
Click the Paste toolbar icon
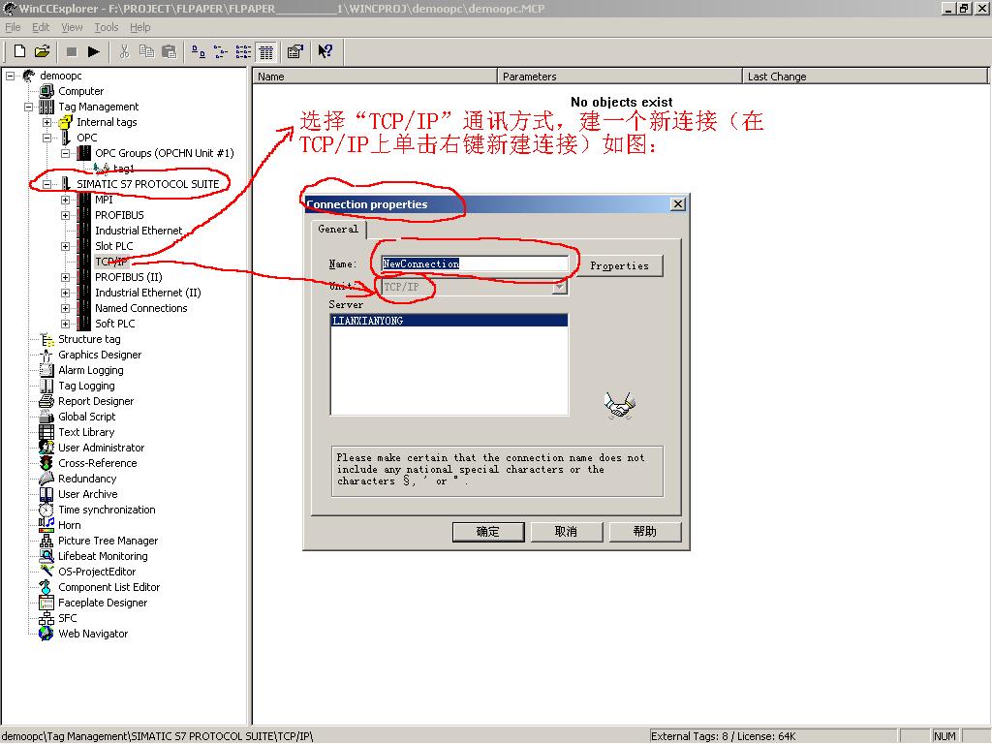click(x=169, y=52)
